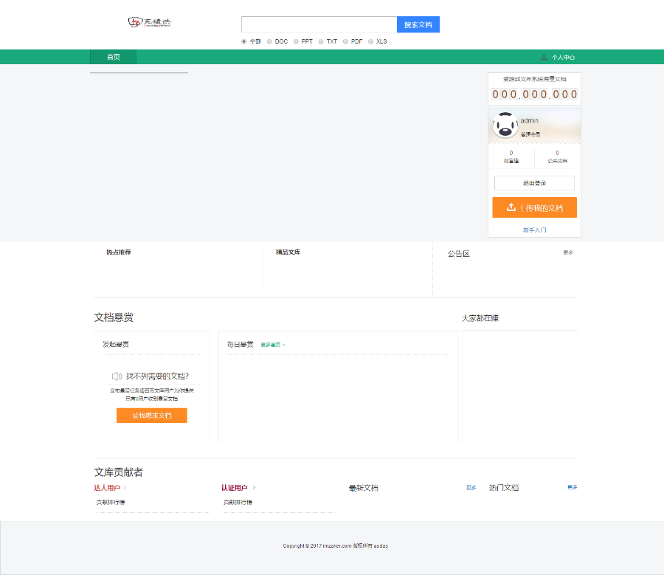The width and height of the screenshot is (664, 575).
Task: Click the 搜索文档 search button
Action: [x=418, y=24]
